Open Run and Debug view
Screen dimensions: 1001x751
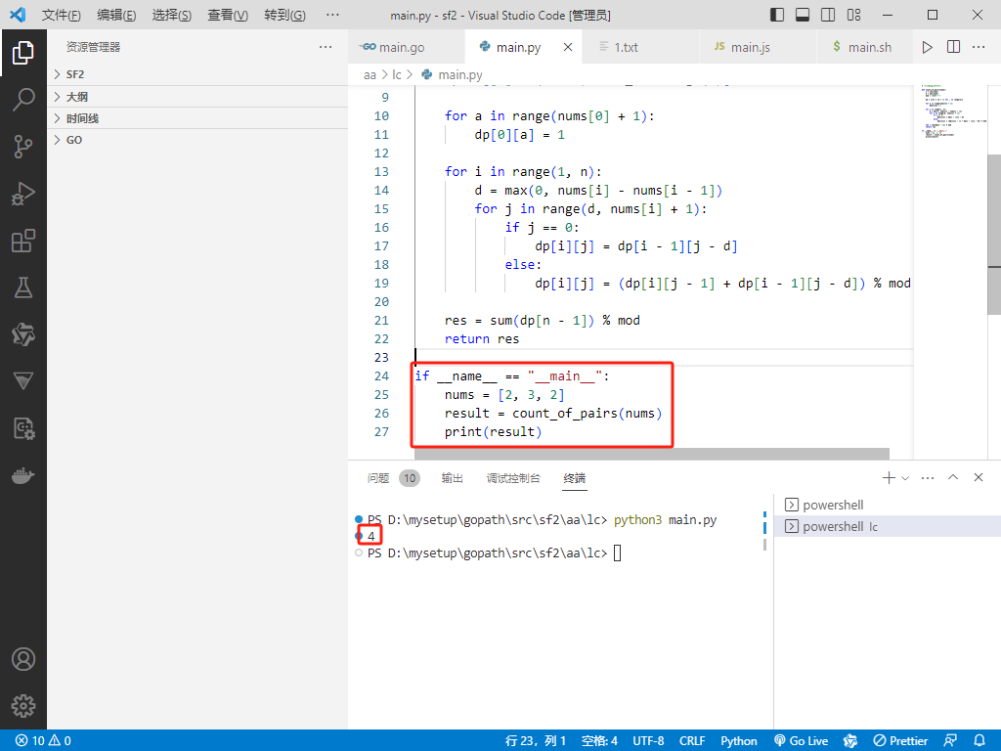click(x=23, y=194)
